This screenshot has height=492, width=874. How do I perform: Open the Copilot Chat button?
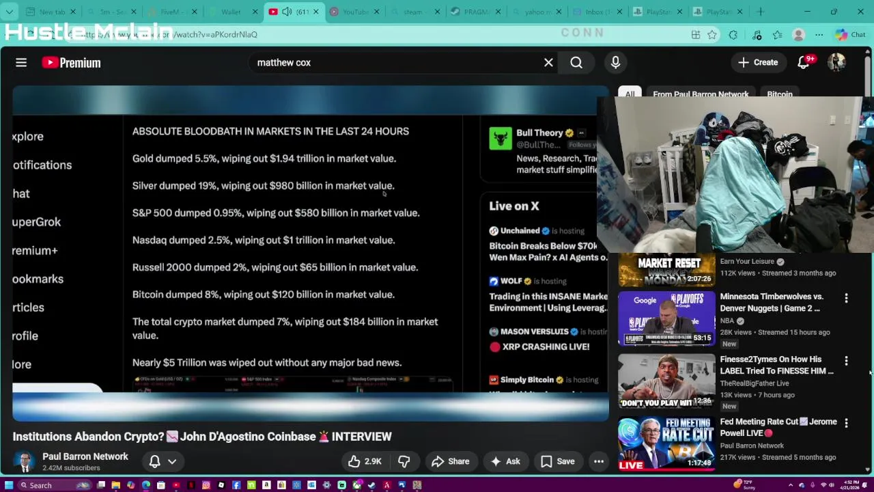pos(850,35)
